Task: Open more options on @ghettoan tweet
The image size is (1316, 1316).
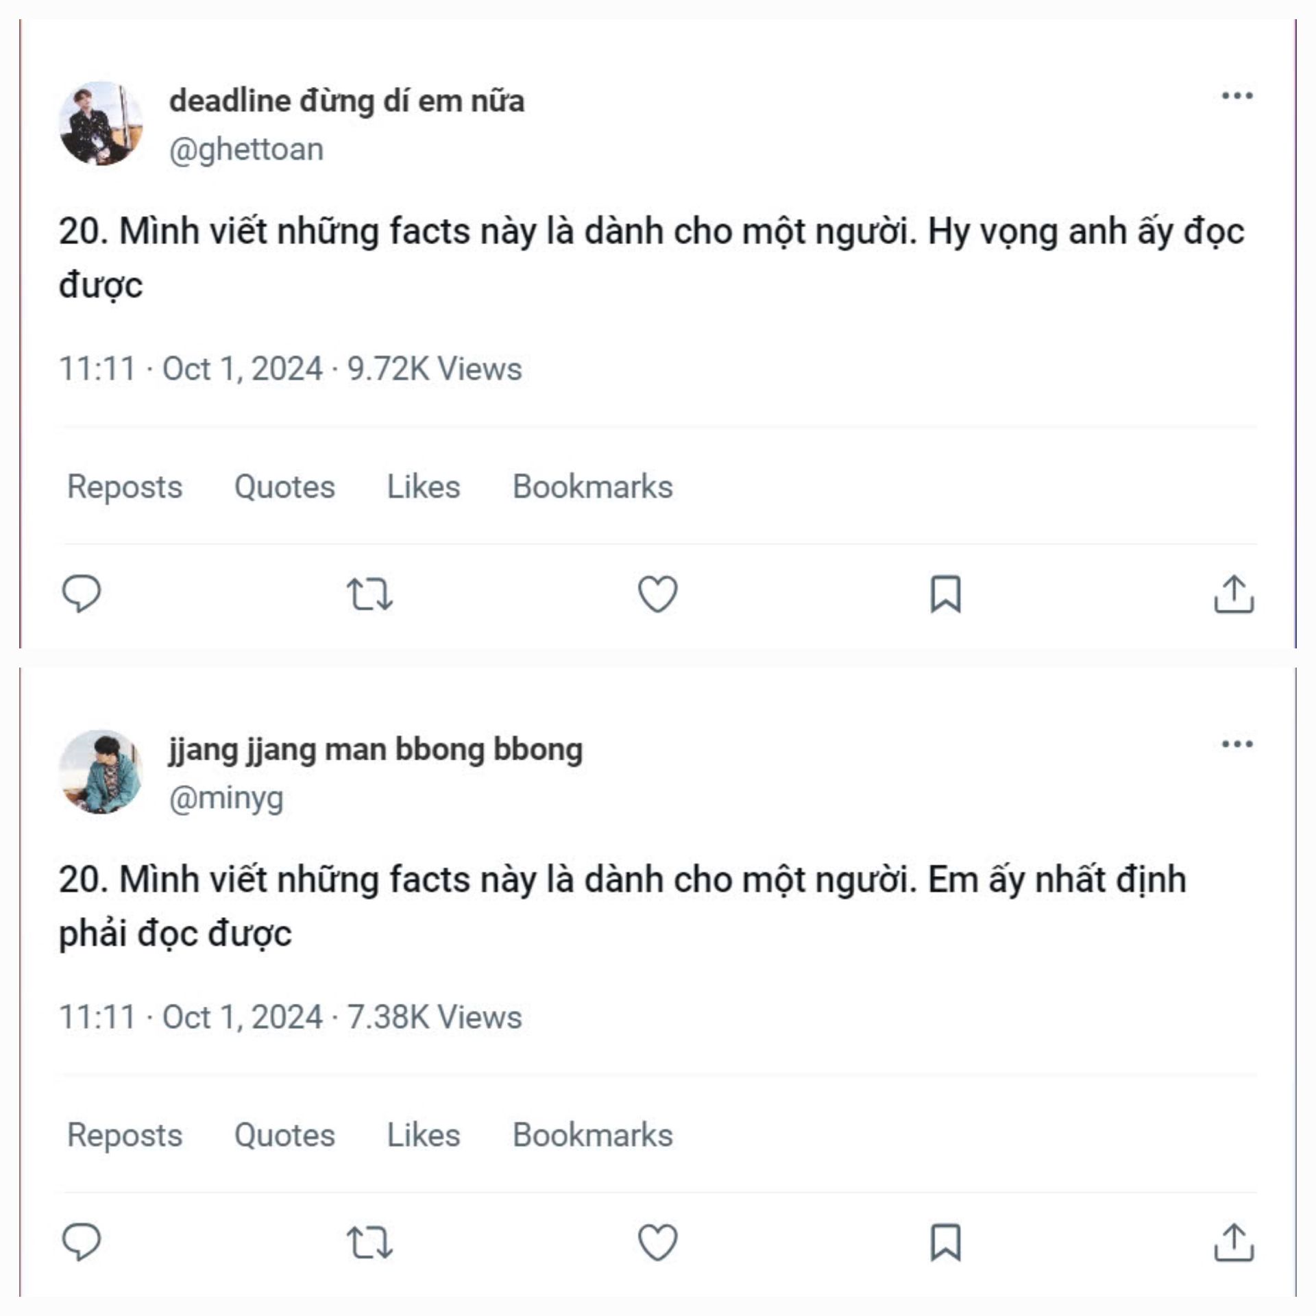Action: click(x=1237, y=96)
